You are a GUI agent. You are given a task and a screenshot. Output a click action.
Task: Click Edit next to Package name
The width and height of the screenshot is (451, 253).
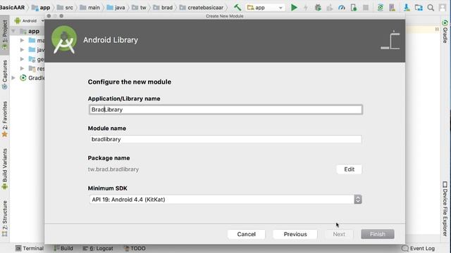[350, 169]
